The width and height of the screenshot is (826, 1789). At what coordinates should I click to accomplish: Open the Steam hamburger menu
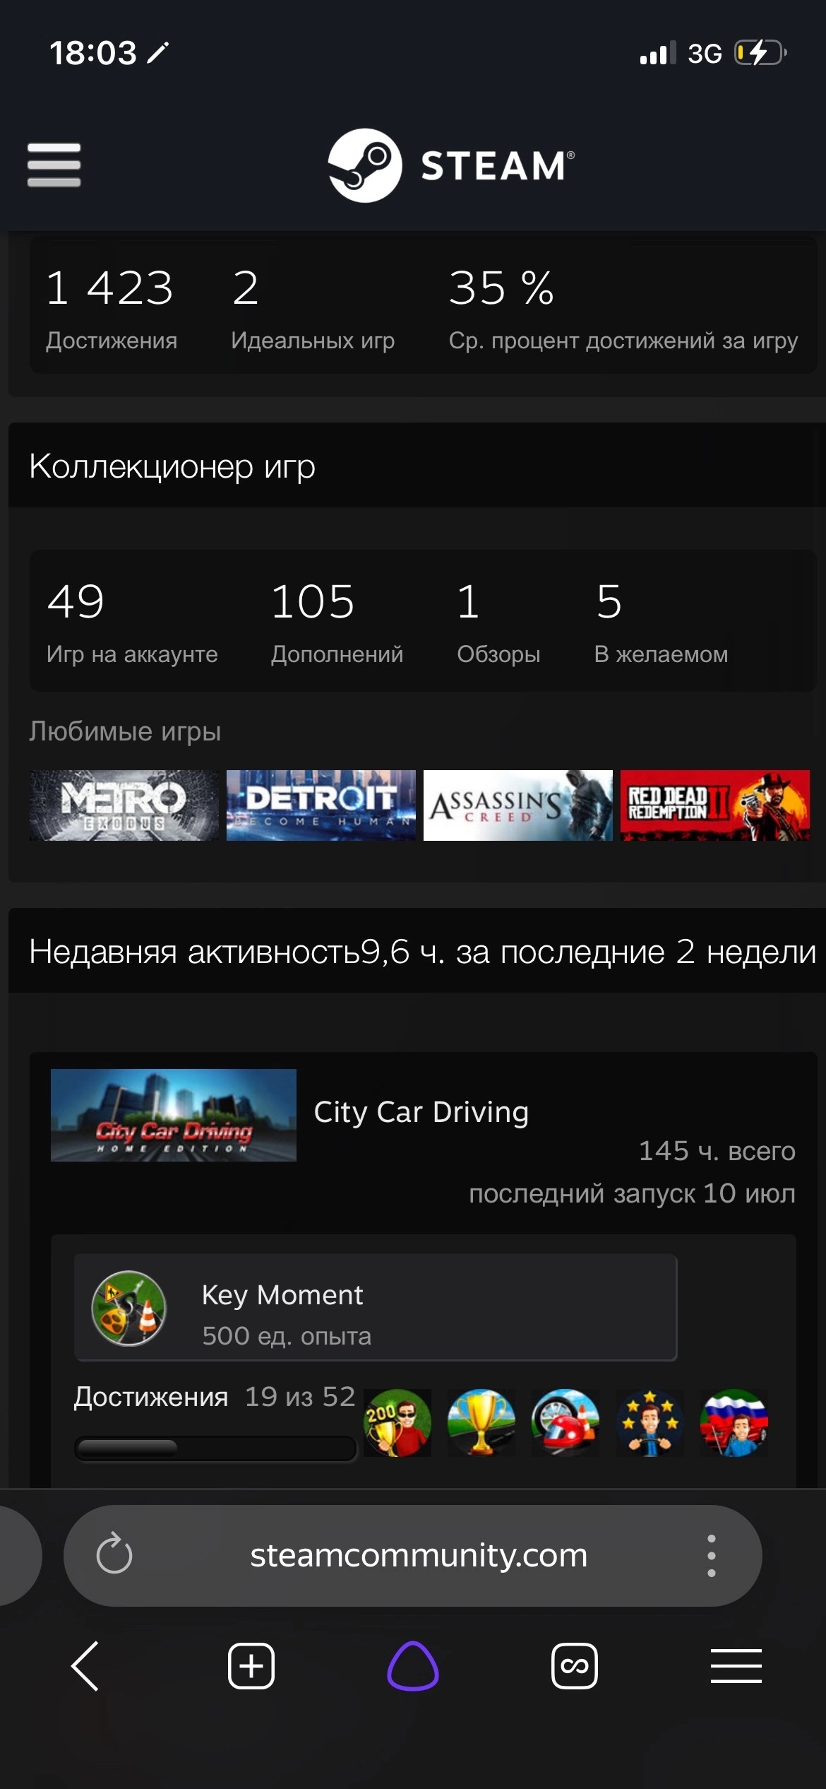point(54,165)
